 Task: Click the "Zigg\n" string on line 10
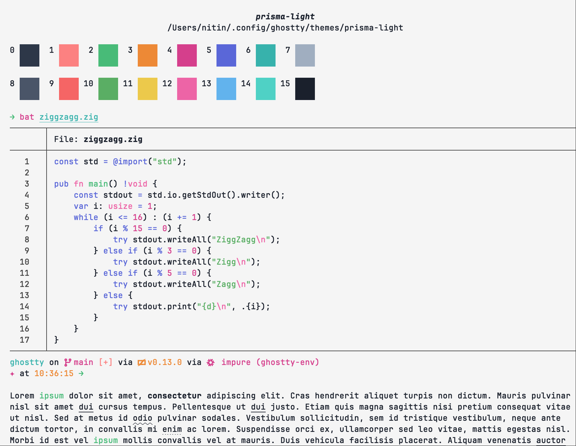pos(231,262)
